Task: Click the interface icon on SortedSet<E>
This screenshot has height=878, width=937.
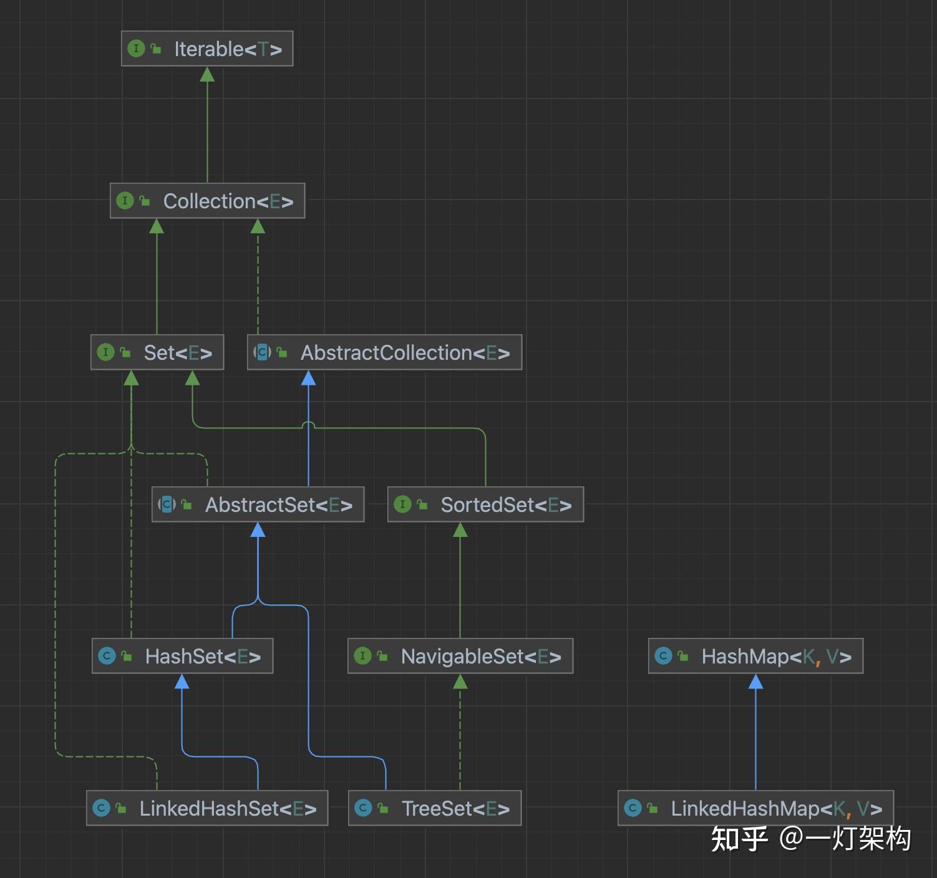Action: coord(402,504)
